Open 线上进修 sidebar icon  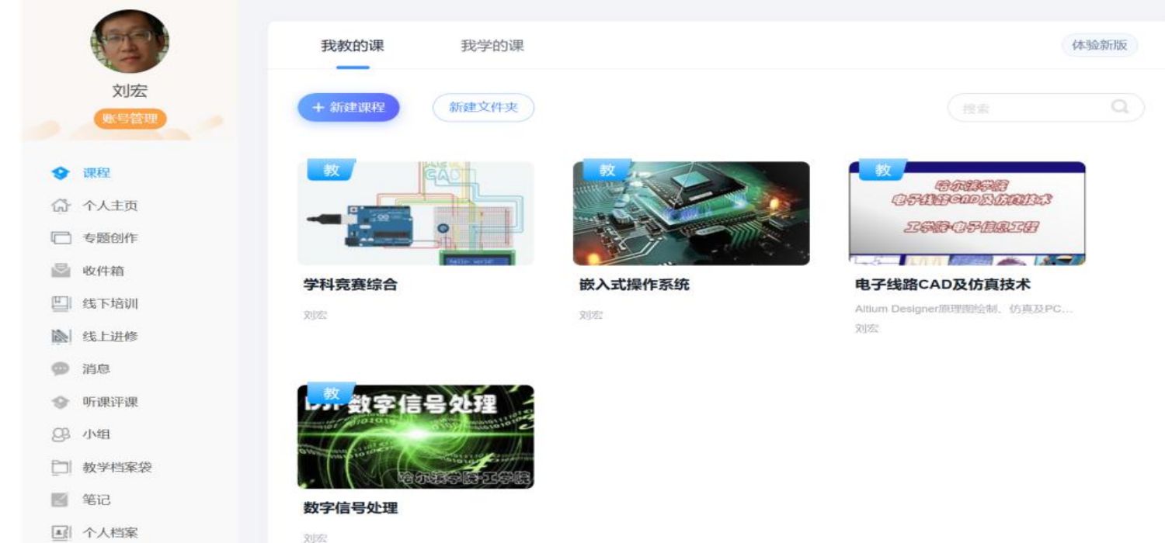(61, 337)
